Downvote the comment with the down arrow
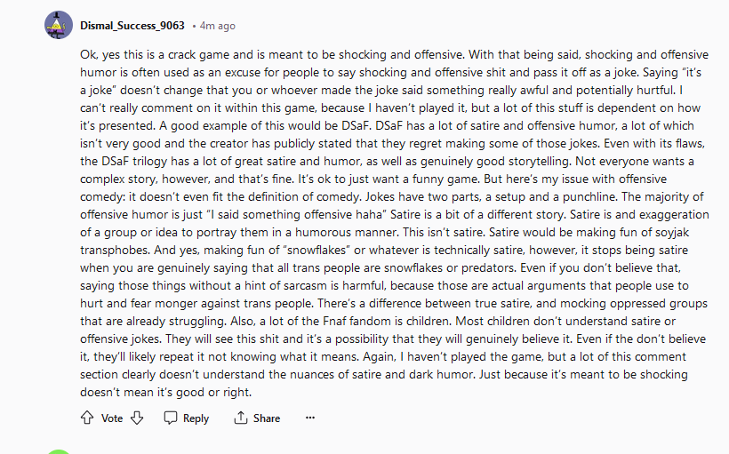The image size is (729, 454). tap(137, 418)
